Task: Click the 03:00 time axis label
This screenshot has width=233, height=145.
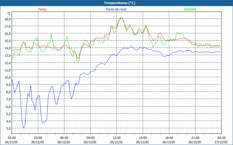Action: [38, 138]
